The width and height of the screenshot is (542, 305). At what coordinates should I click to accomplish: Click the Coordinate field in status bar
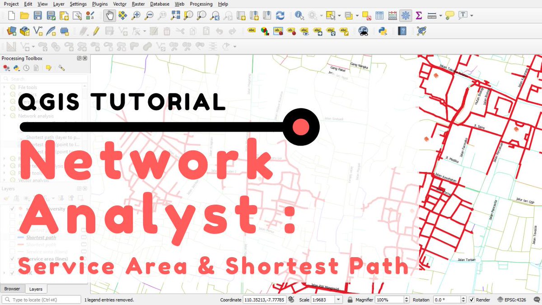[x=264, y=300]
